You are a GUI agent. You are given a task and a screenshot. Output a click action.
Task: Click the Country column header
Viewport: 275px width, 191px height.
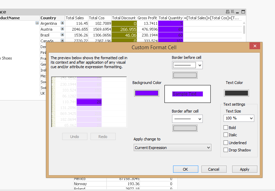[48, 18]
